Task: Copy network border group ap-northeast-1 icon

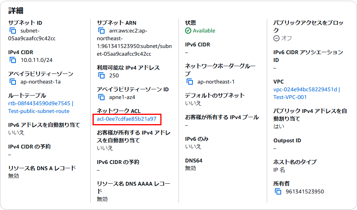Action: [190, 82]
